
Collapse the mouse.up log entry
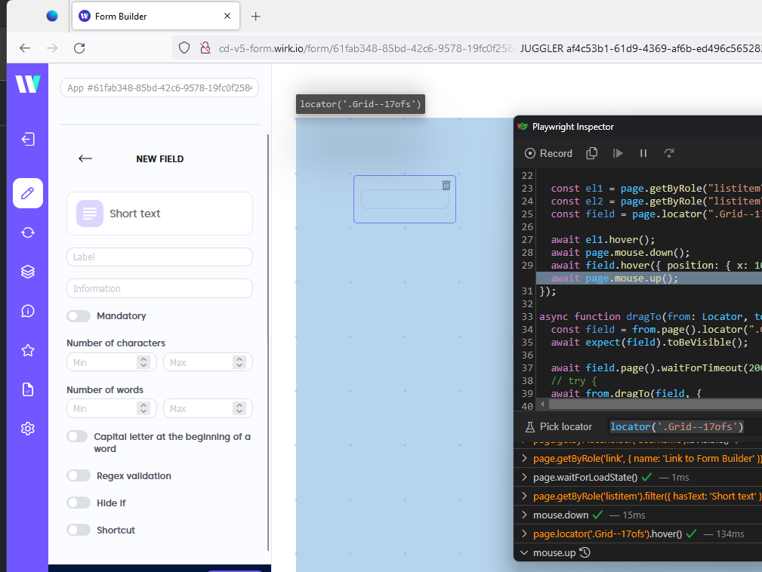(x=523, y=552)
